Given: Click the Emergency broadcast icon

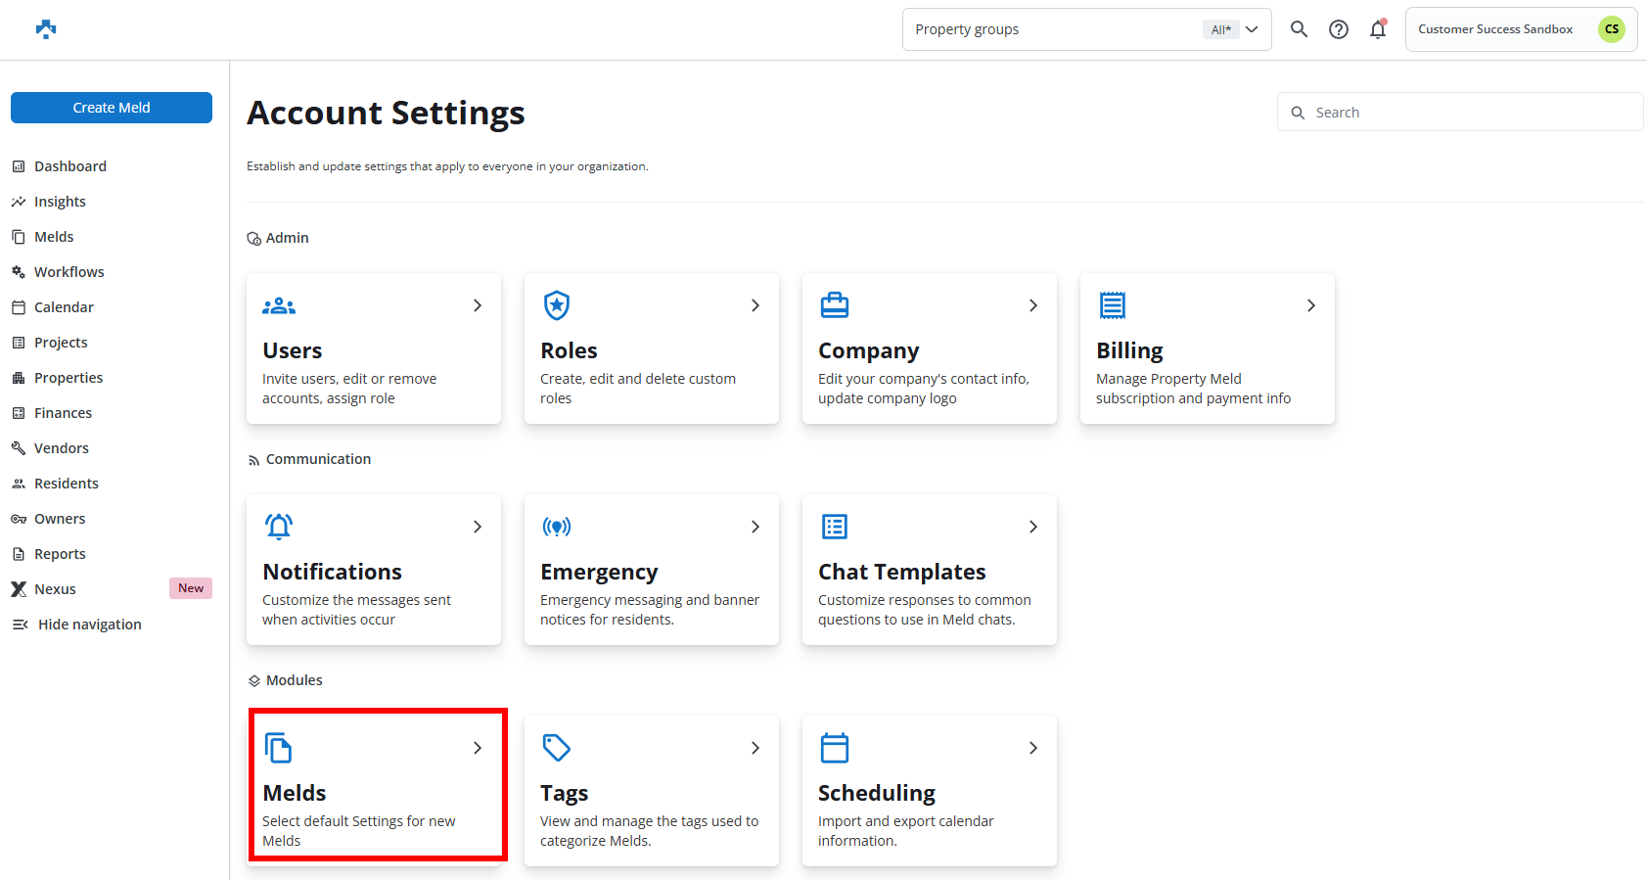Looking at the screenshot, I should click(x=557, y=528).
